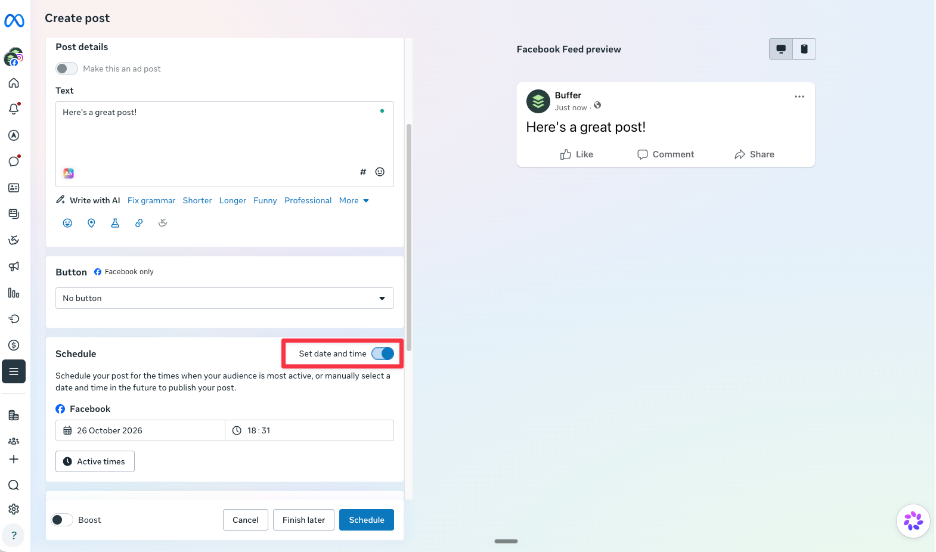936x552 pixels.
Task: Click the Meta logo
Action: (x=14, y=21)
